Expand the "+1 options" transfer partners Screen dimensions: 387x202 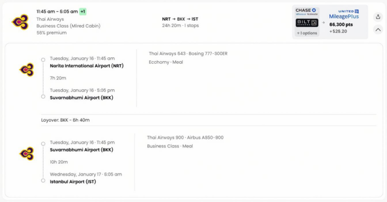pyautogui.click(x=306, y=33)
